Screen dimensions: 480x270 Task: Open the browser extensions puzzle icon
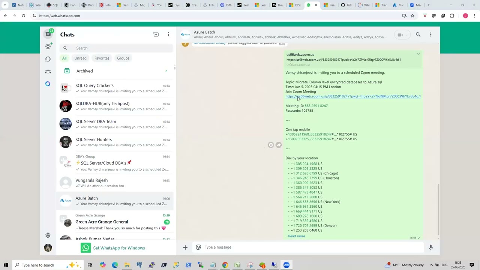[x=452, y=16]
